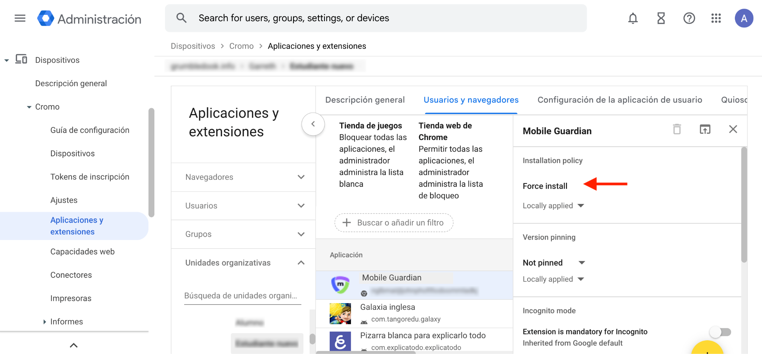Select Galaxia inglesa app row
Image resolution: width=762 pixels, height=354 pixels.
(414, 313)
